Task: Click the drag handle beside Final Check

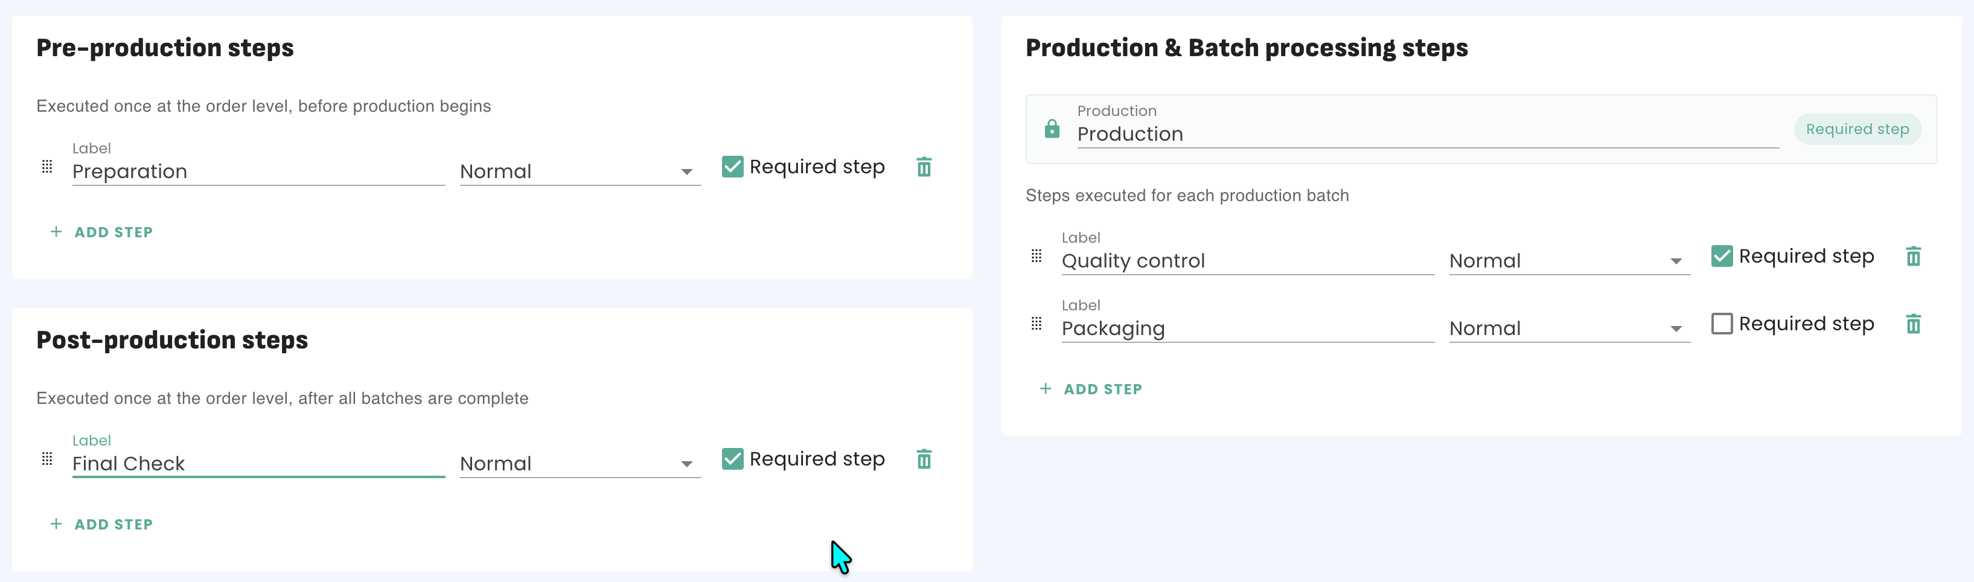Action: click(x=46, y=459)
